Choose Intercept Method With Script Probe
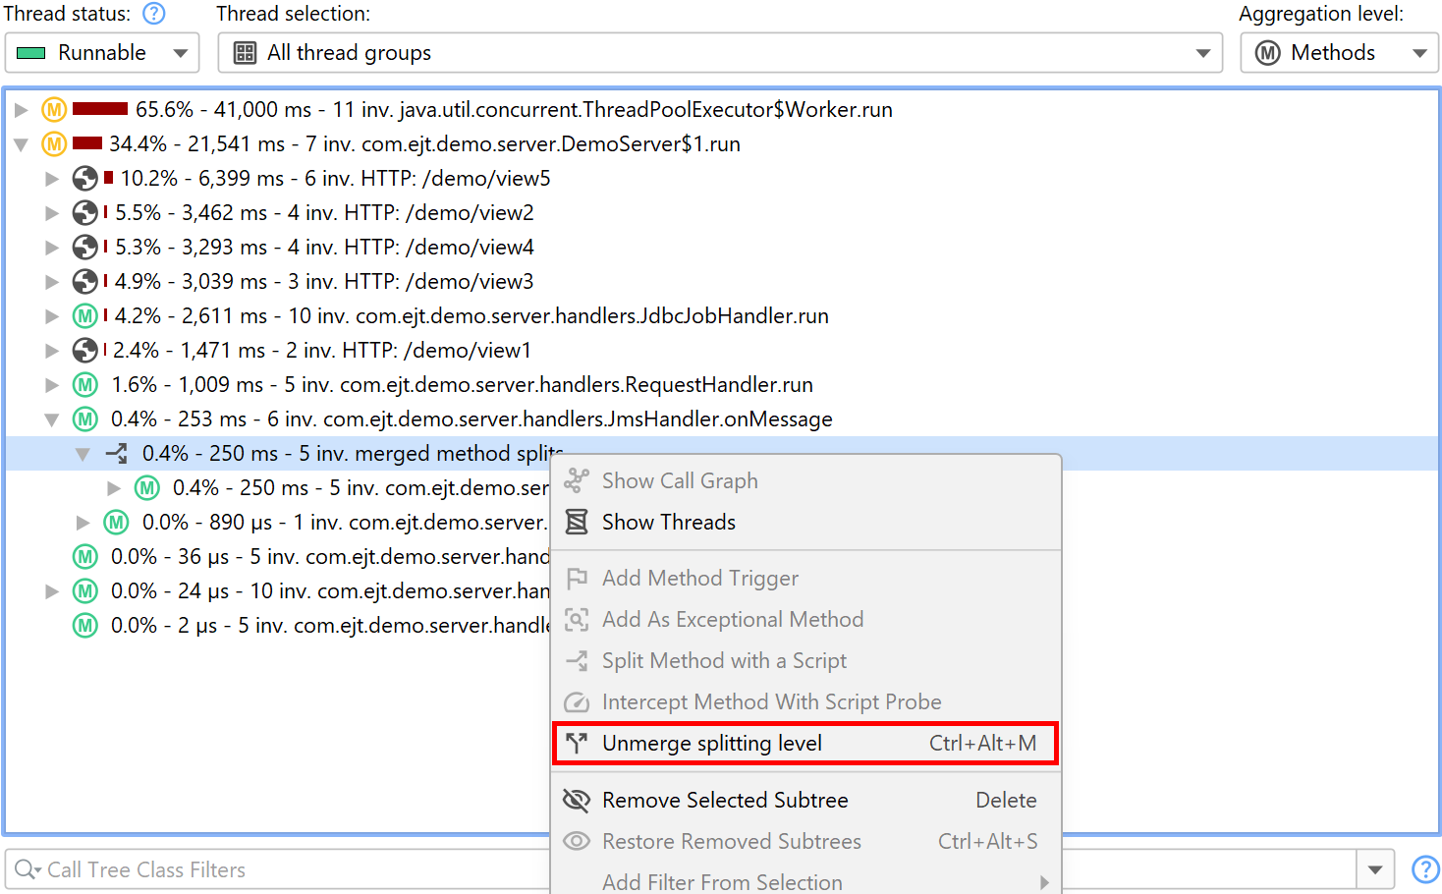This screenshot has height=894, width=1442. [x=806, y=702]
